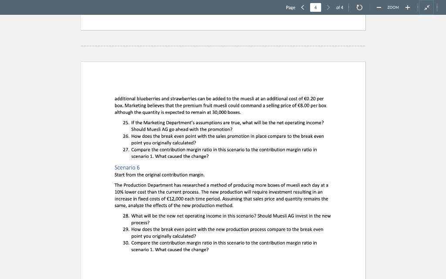
Task: Click the Scenario 6 blue heading
Action: (x=126, y=167)
